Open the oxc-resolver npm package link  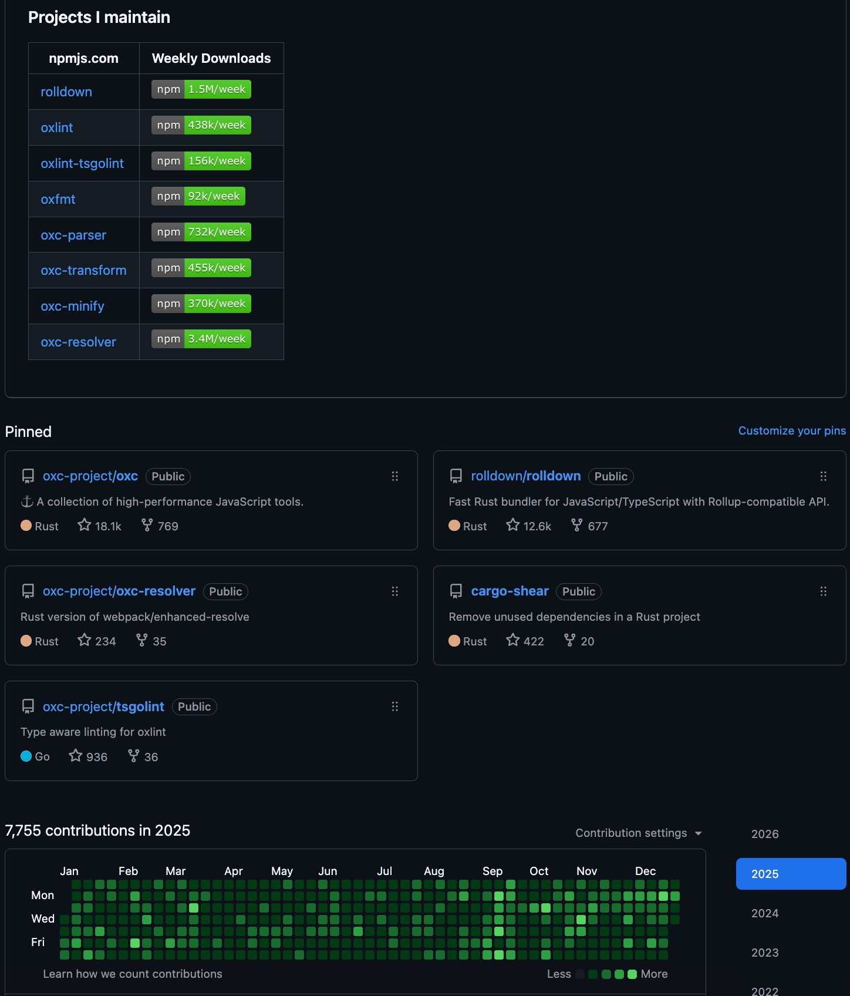point(78,342)
